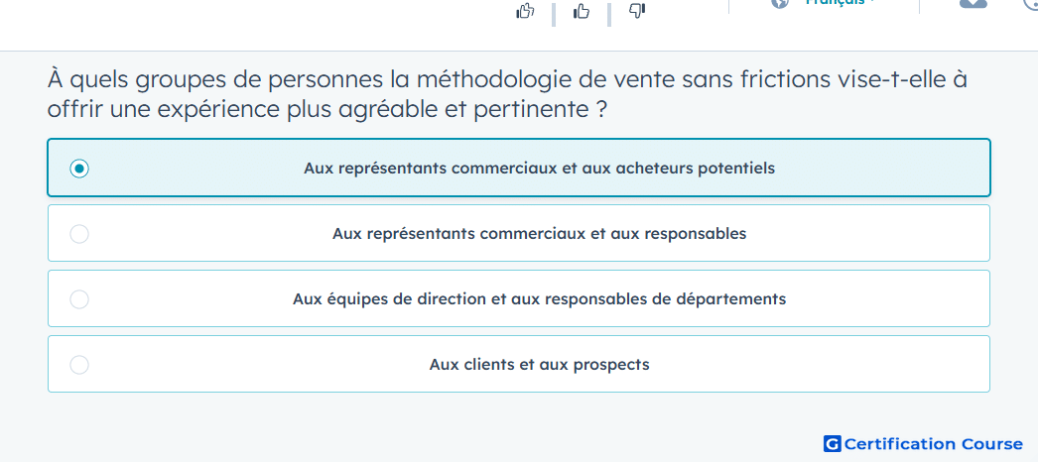Choose answer 'Aux équipes de direction et aux responsables de départements'
The height and width of the screenshot is (462, 1038).
click(540, 298)
